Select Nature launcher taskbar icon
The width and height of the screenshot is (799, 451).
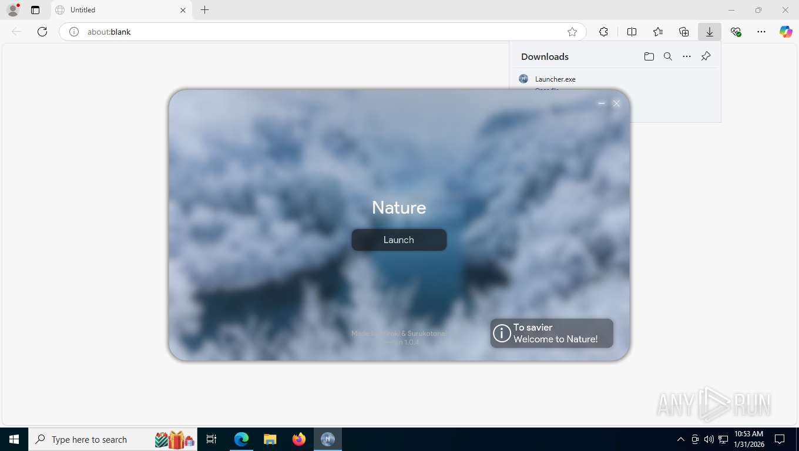[328, 439]
